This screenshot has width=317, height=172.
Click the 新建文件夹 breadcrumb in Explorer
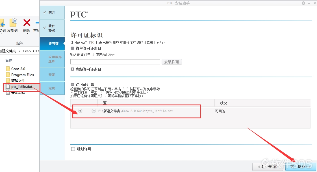point(8,51)
